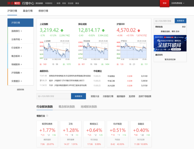Screen dimensions: 194x149
Task: Open the 财报大全 link
Action: point(95,96)
